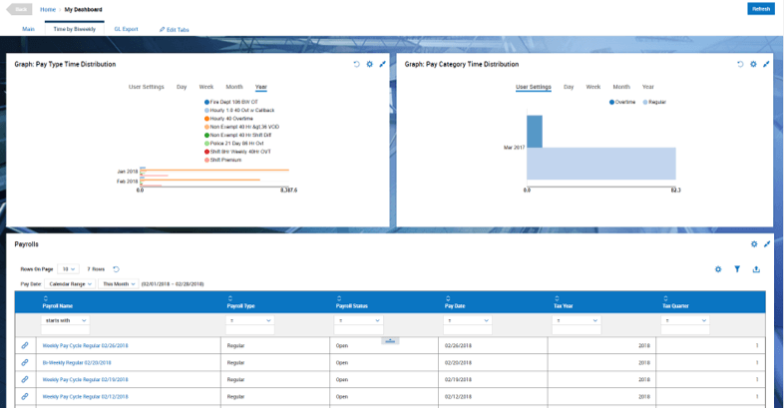784x408 pixels.
Task: Click the Payrolls table filter funnel icon
Action: 737,269
